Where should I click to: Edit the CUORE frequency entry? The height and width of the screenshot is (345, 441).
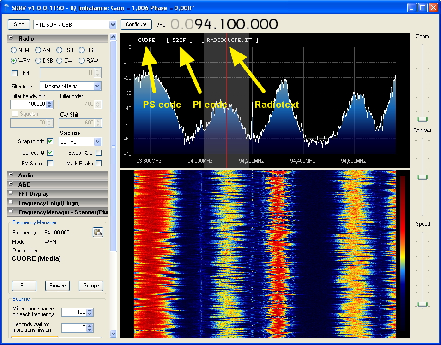point(24,286)
